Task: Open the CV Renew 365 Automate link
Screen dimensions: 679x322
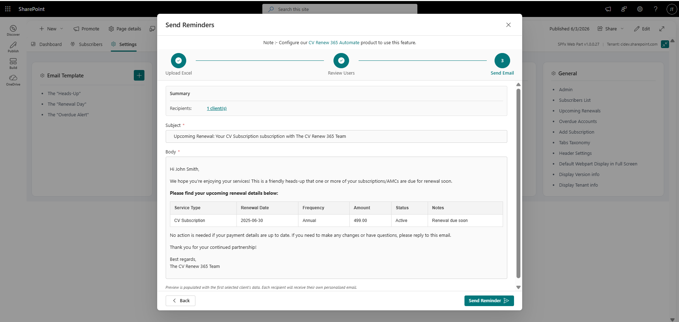Action: (334, 42)
